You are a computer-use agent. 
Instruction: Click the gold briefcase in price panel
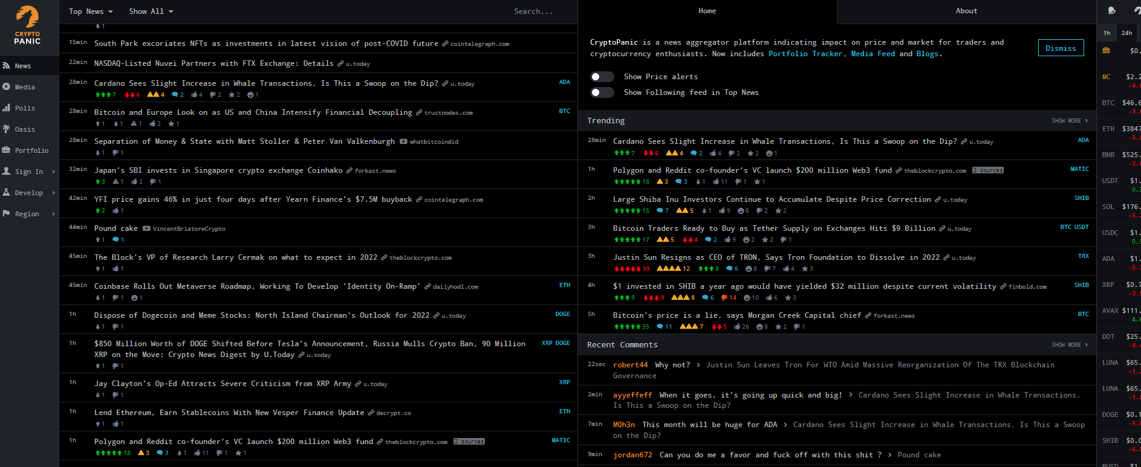[x=1106, y=50]
